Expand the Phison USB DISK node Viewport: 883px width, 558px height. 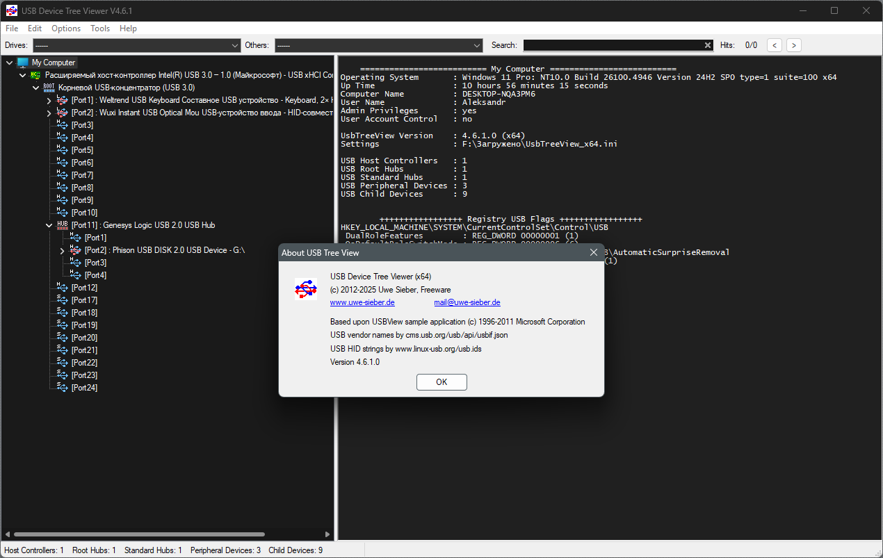click(63, 250)
